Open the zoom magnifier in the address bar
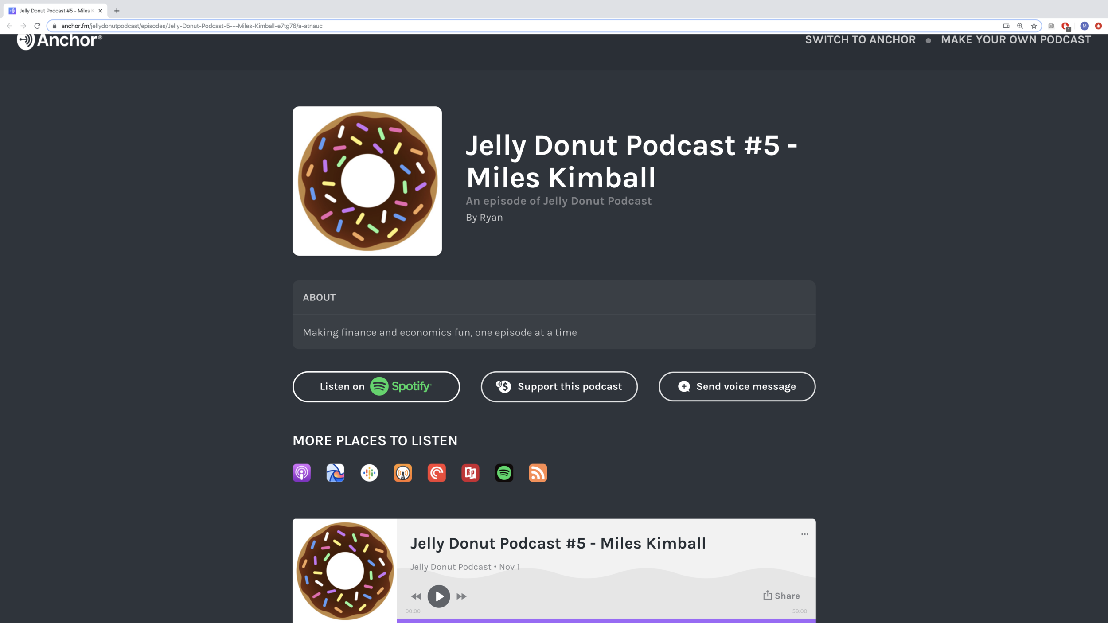 1020,26
